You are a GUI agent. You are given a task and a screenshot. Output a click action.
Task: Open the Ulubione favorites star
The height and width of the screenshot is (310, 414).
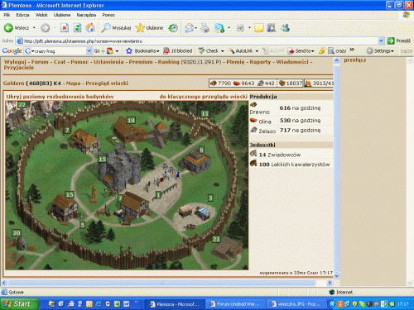(x=150, y=28)
